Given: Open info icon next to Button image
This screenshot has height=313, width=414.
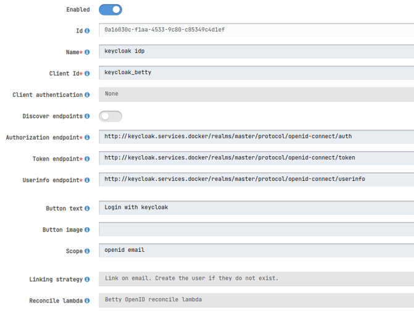Looking at the screenshot, I should click(x=87, y=230).
